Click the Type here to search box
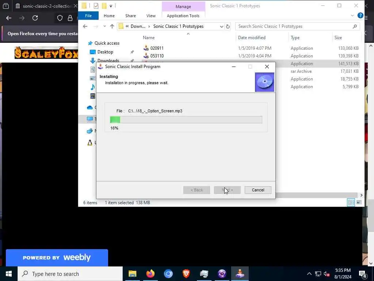 click(70, 274)
